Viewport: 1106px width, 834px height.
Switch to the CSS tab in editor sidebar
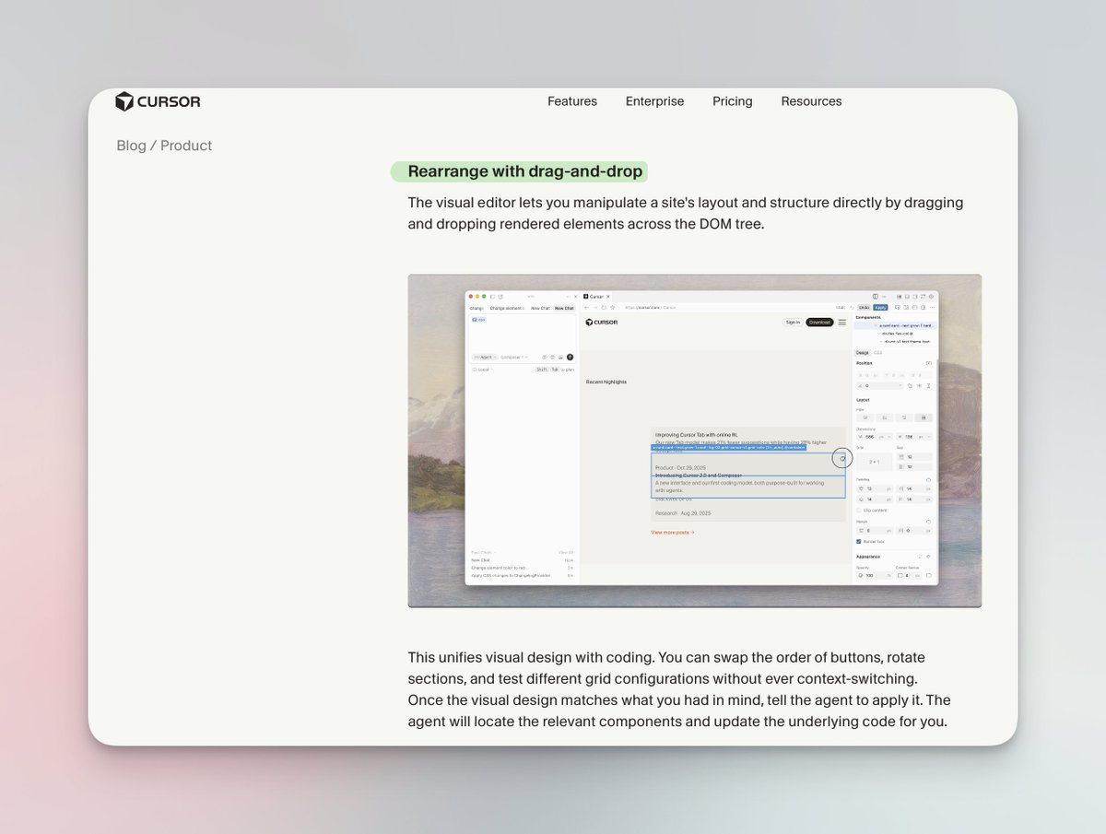pyautogui.click(x=877, y=353)
